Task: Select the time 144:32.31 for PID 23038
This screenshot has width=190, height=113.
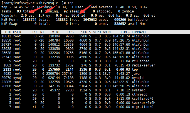Action: click(121, 49)
